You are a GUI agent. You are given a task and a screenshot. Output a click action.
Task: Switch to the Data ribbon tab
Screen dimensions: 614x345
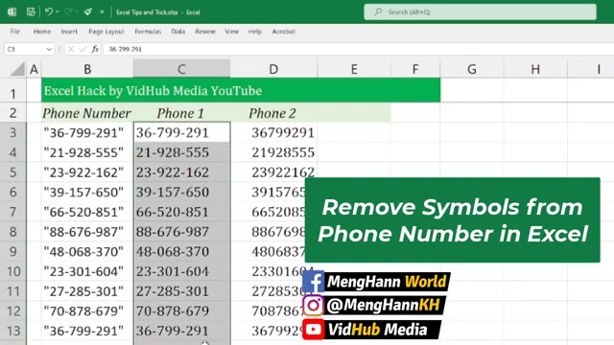pyautogui.click(x=178, y=32)
